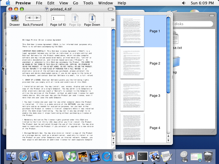
Task: Select the Page 3 thumbnail in the drawer
Action: point(132,96)
